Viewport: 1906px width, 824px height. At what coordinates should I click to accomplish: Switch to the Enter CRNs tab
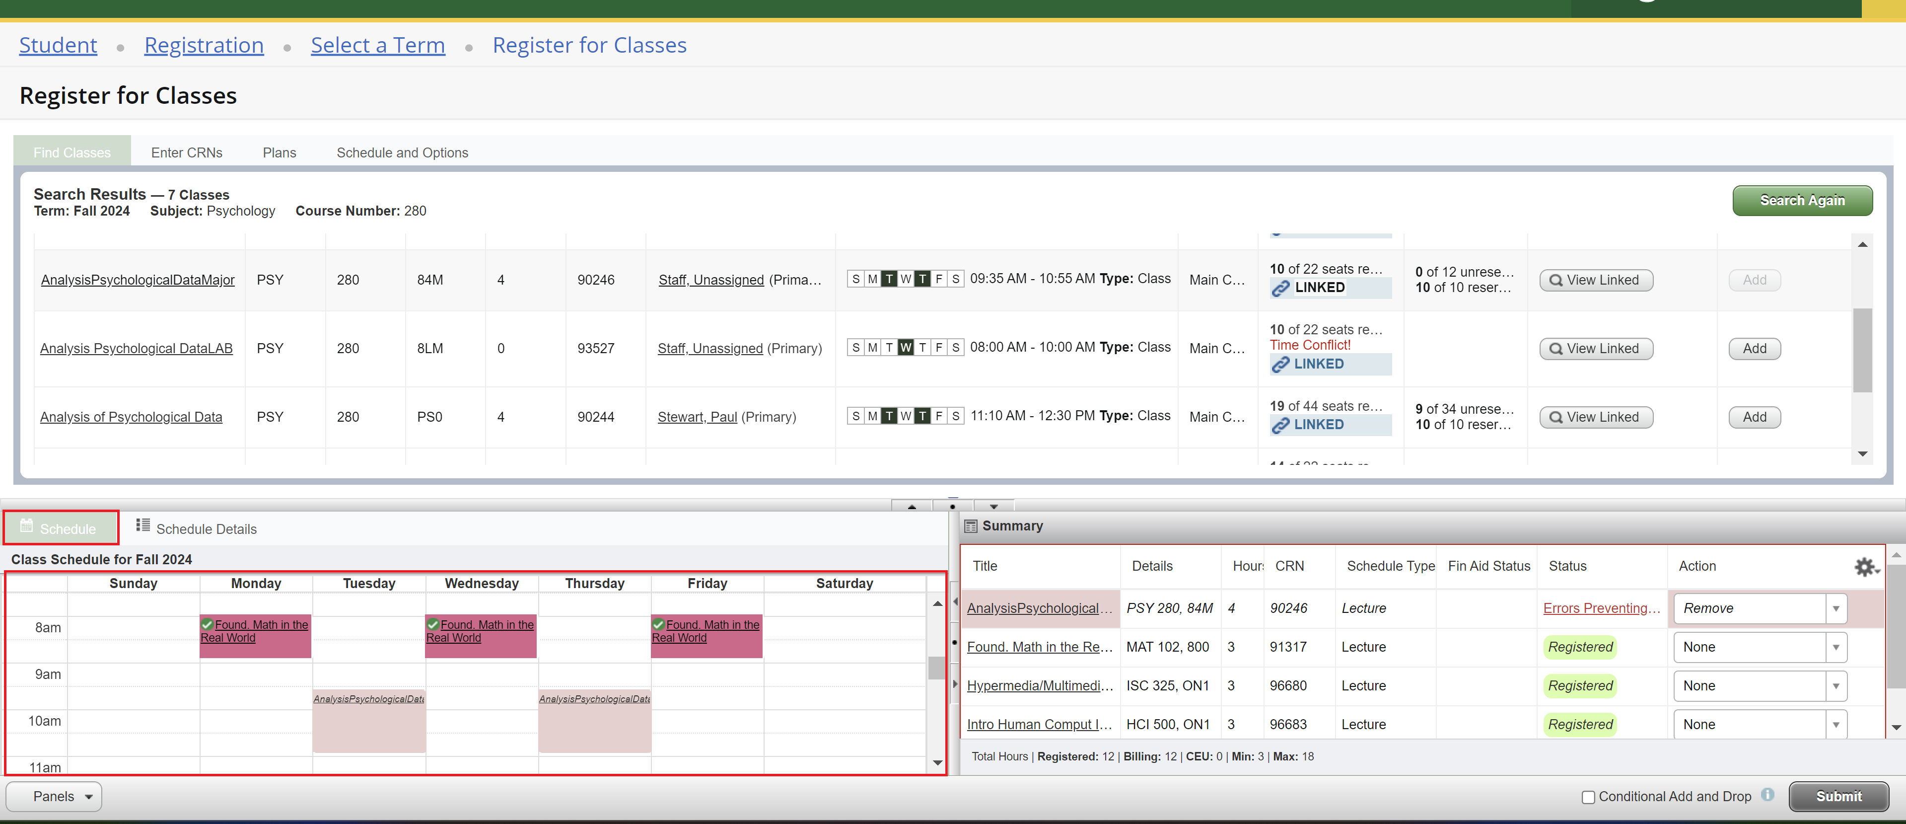click(187, 152)
